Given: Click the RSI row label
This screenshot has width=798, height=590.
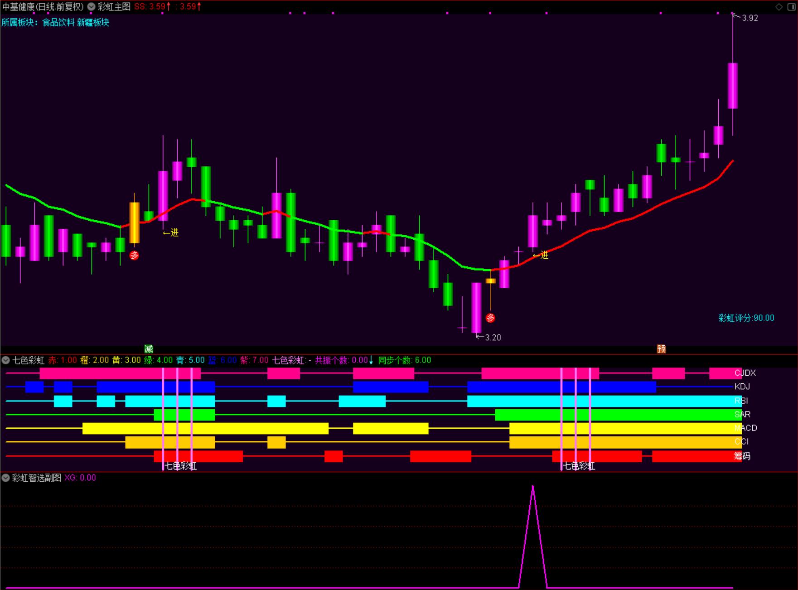Looking at the screenshot, I should click(741, 401).
